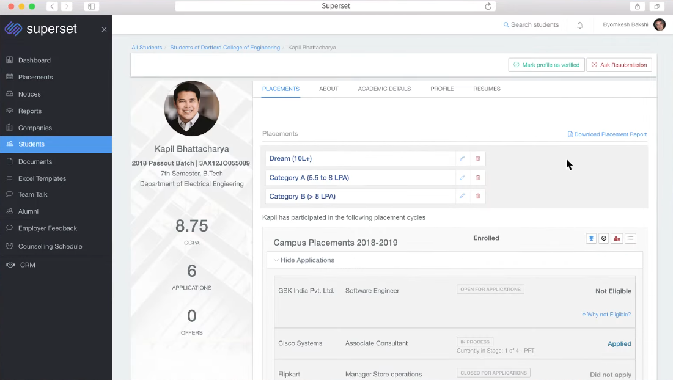Viewport: 673px width, 380px height.
Task: Click the 8.75 CGPA value
Action: pos(191,226)
